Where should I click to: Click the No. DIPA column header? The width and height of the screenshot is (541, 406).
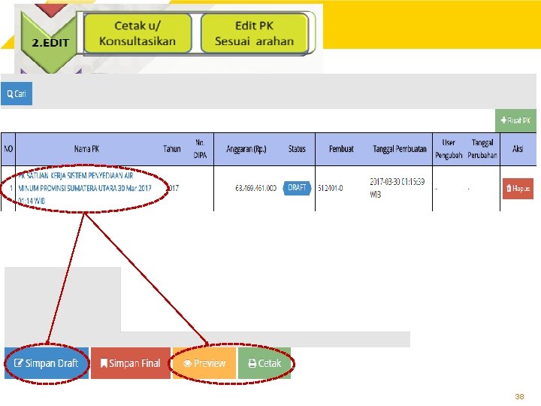[200, 149]
